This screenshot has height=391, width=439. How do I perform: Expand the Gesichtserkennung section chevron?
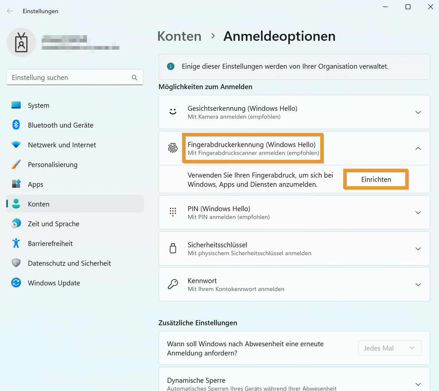418,113
